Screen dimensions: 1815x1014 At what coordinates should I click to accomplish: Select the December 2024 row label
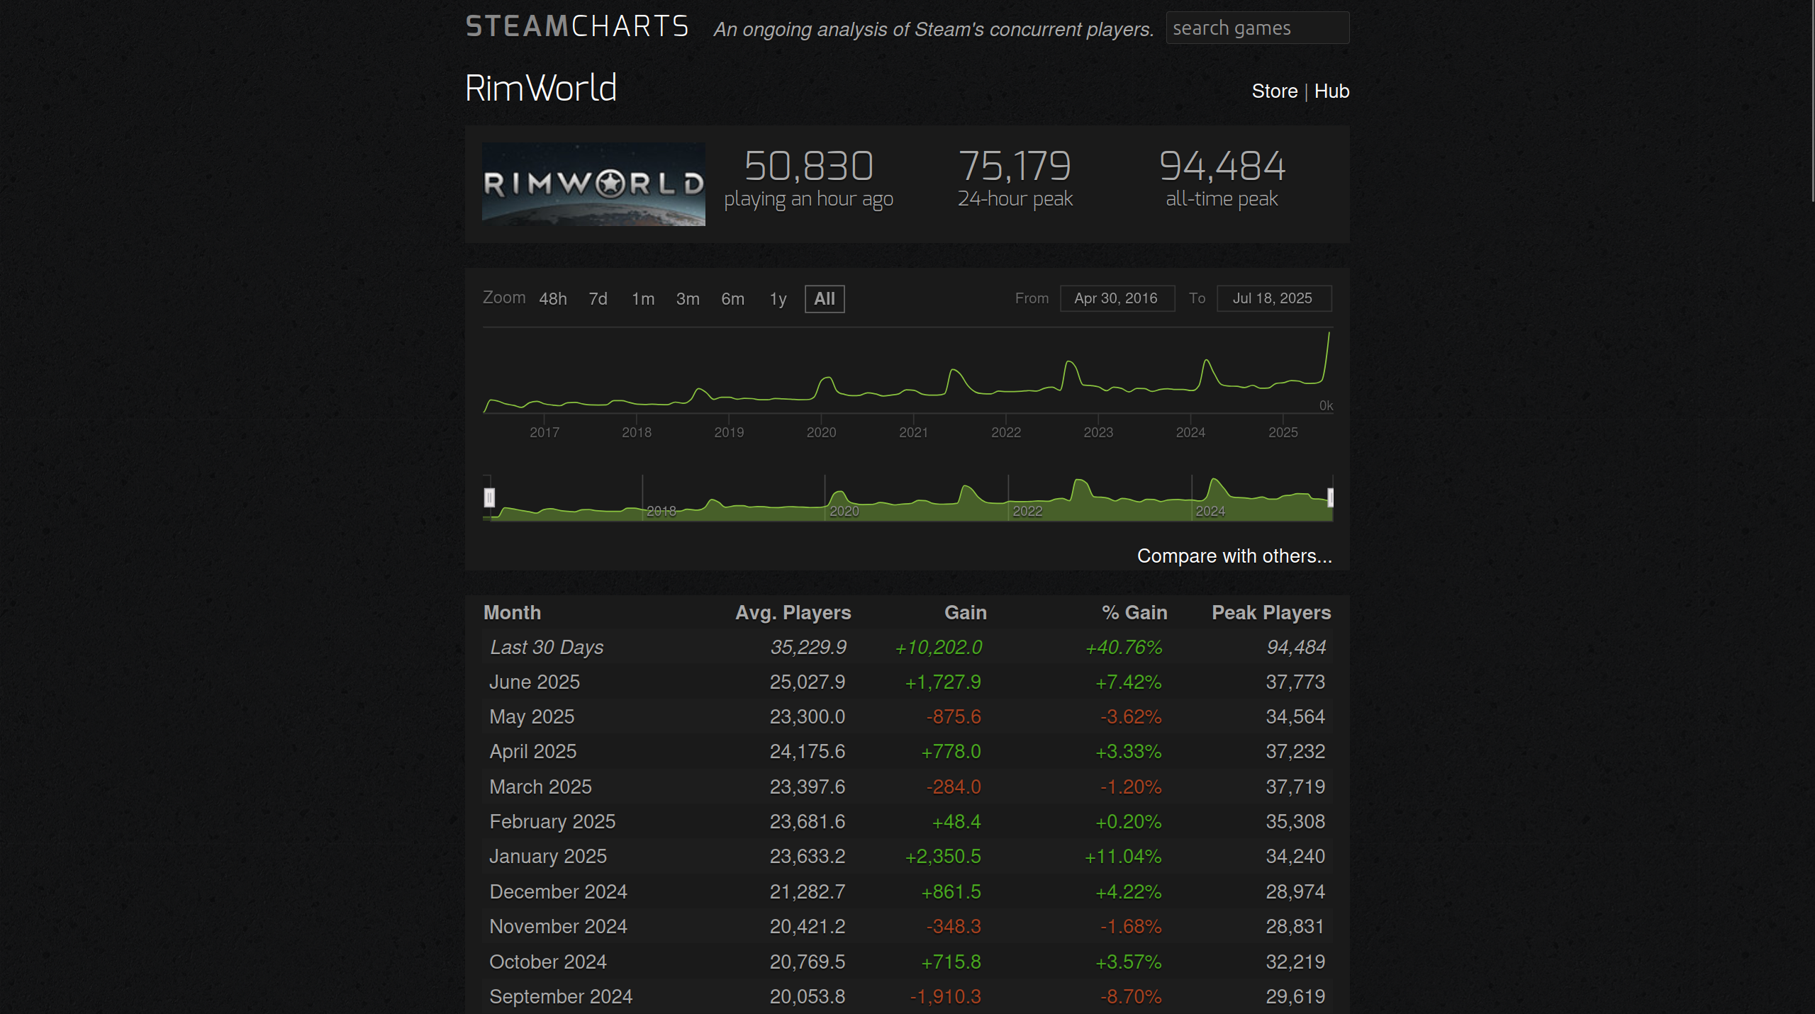pyautogui.click(x=558, y=892)
